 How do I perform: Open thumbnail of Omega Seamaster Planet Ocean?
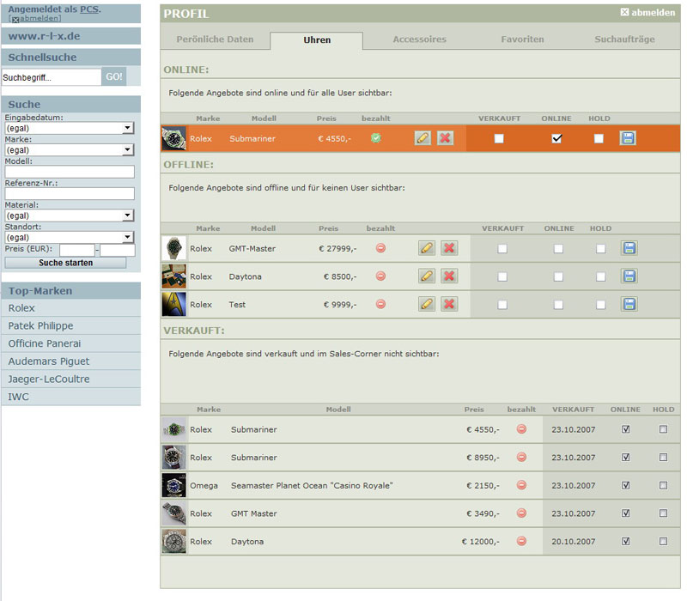tap(174, 485)
